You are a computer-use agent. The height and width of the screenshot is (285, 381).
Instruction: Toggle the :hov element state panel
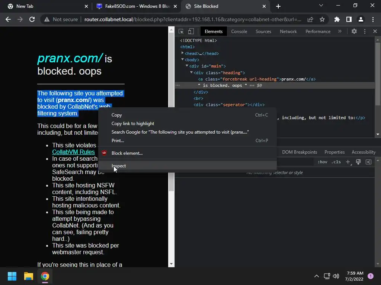click(323, 162)
